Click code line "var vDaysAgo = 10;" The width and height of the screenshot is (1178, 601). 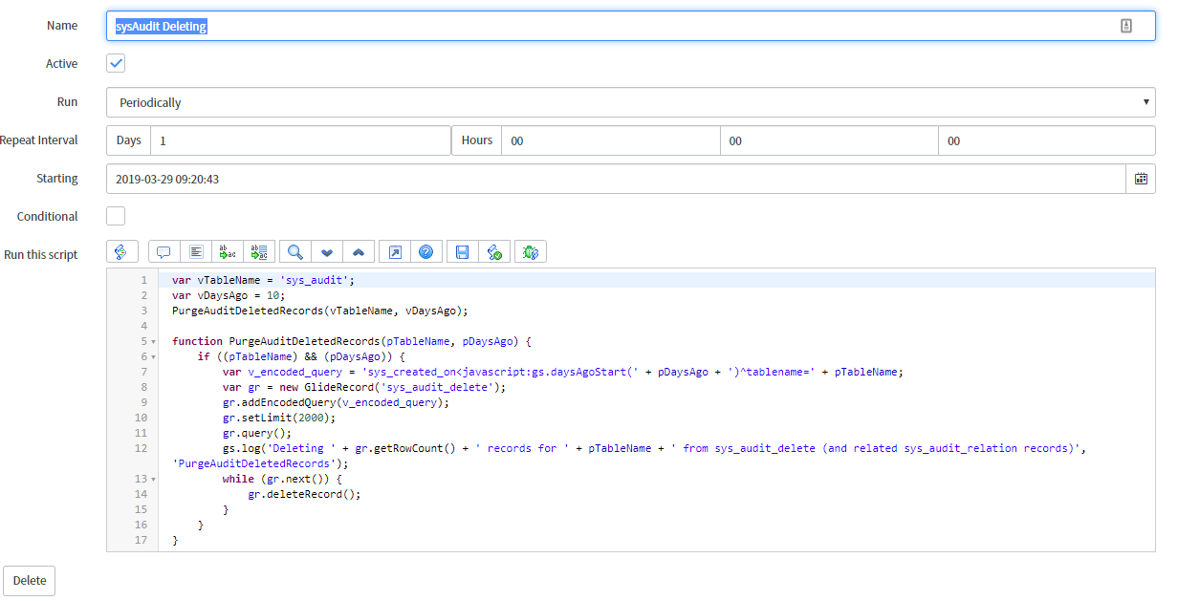(x=229, y=295)
